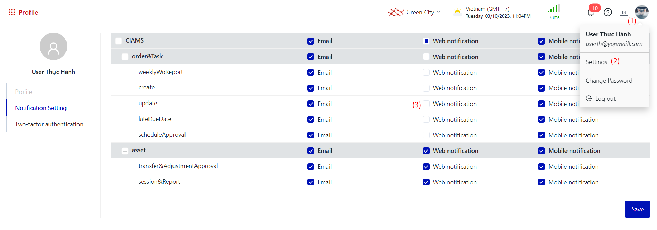Collapse the CiAMS tree group
This screenshot has height=230, width=657.
pyautogui.click(x=119, y=41)
